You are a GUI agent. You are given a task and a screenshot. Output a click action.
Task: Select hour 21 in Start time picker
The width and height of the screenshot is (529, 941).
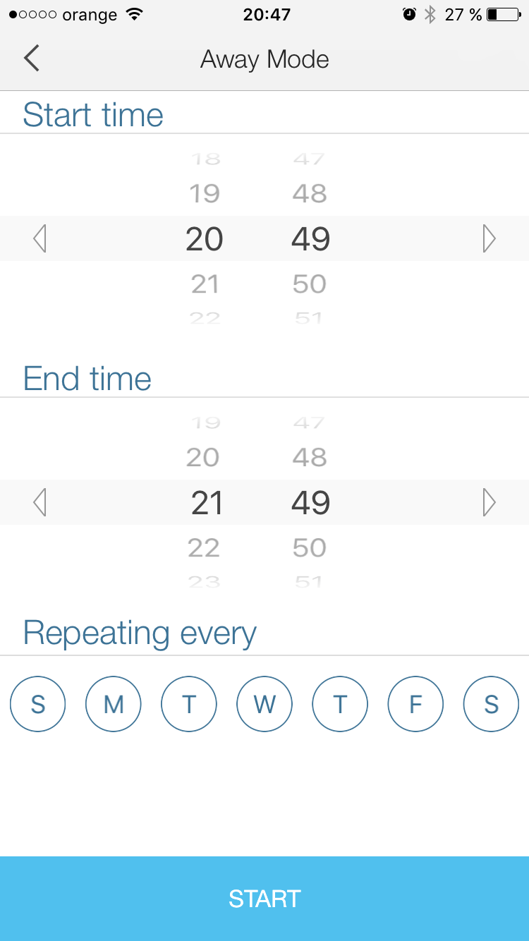[x=205, y=284]
